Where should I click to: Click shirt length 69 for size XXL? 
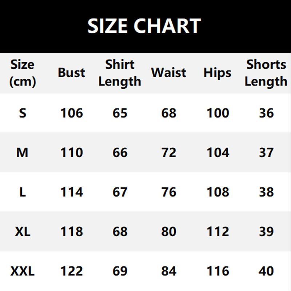120,271
